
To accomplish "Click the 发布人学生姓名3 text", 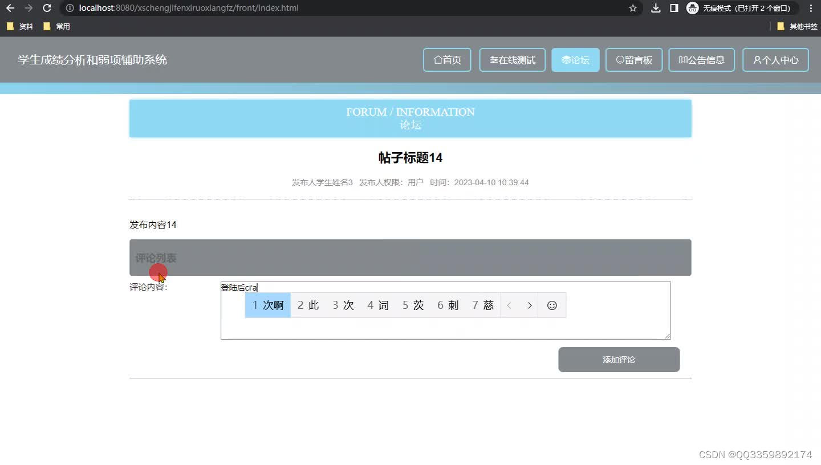I will (x=322, y=182).
